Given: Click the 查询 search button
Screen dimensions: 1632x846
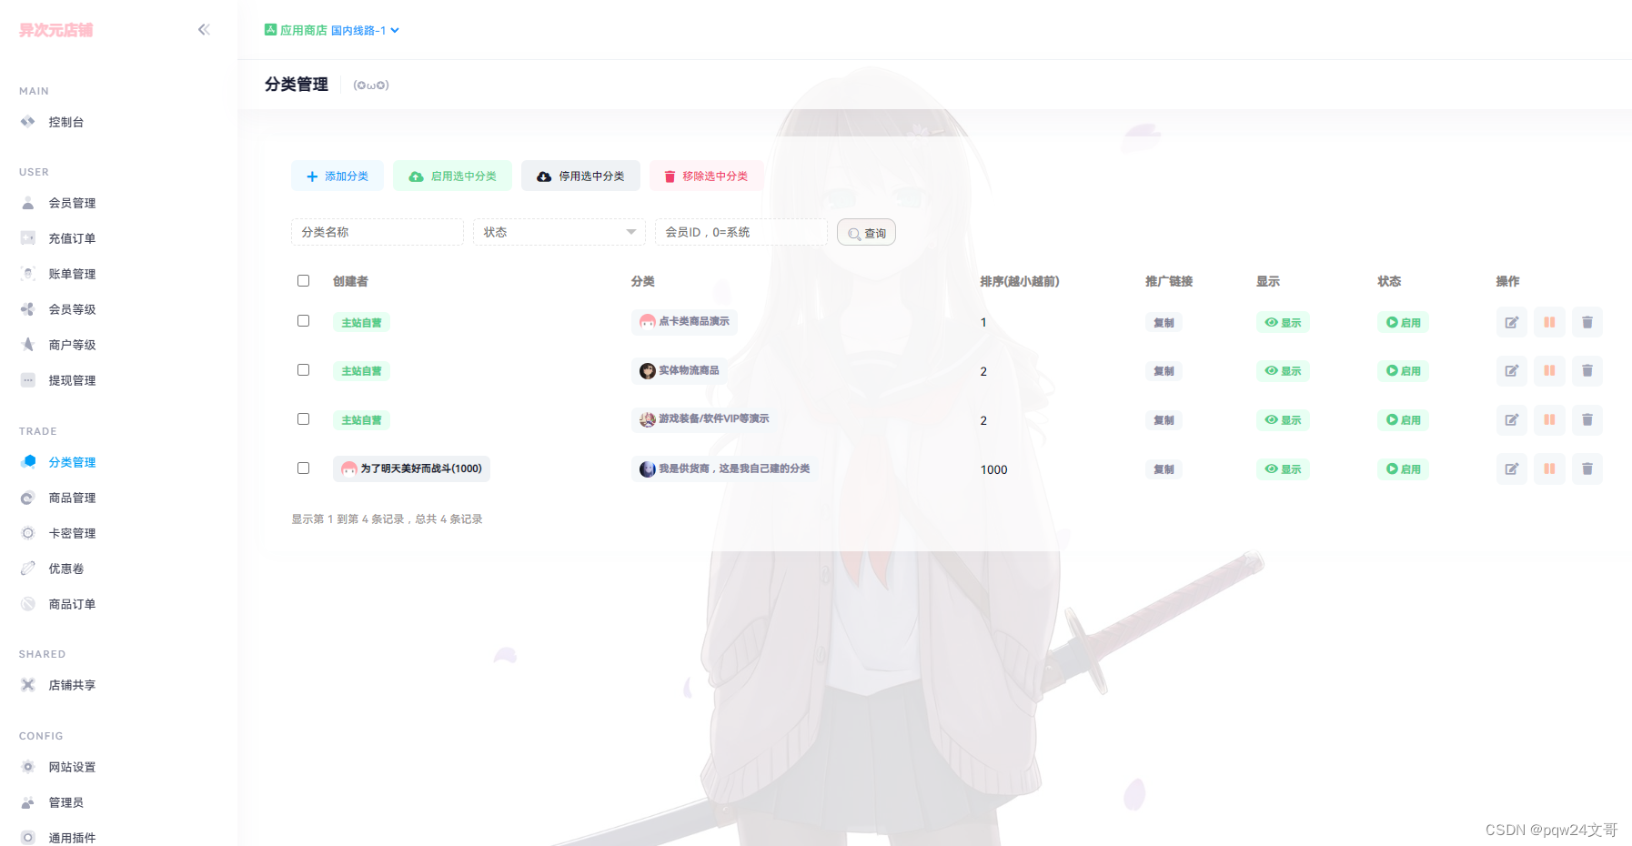Looking at the screenshot, I should [x=866, y=233].
